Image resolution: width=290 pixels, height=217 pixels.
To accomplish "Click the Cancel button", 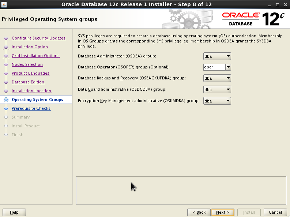I will click(x=275, y=212).
